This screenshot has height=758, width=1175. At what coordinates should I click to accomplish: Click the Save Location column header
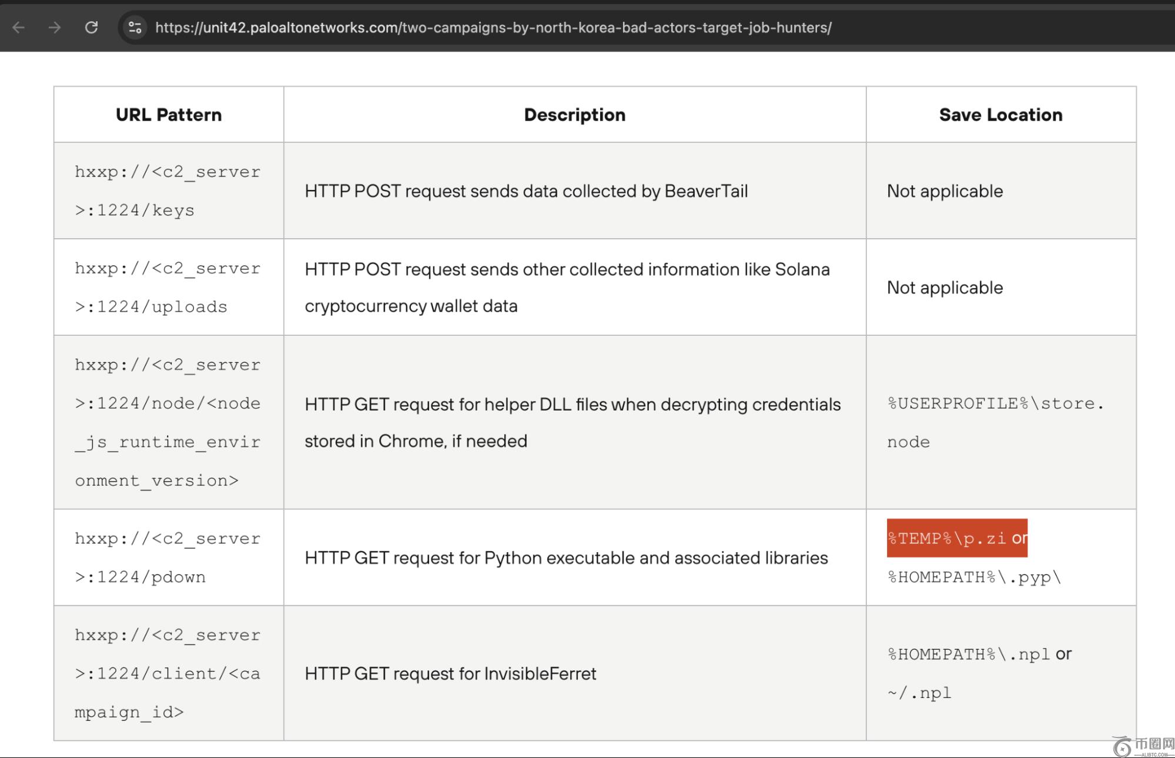[x=1000, y=115]
